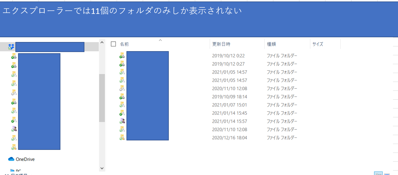This screenshot has height=175, width=398.
Task: Sort files by the 更新日時 column header
Action: point(221,43)
